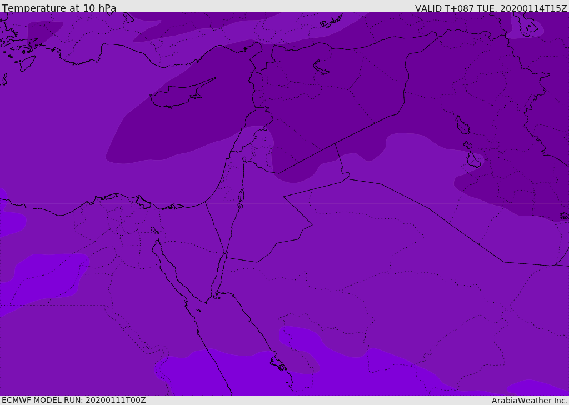The width and height of the screenshot is (569, 405).
Task: Click Lake Tharthar in central Iraq
Action: pos(463,125)
